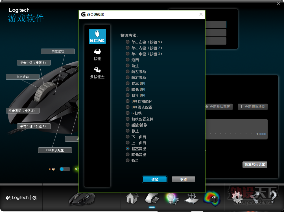Select the 单击右键（按钮 2）radio option
The width and height of the screenshot is (284, 212).
coord(128,48)
